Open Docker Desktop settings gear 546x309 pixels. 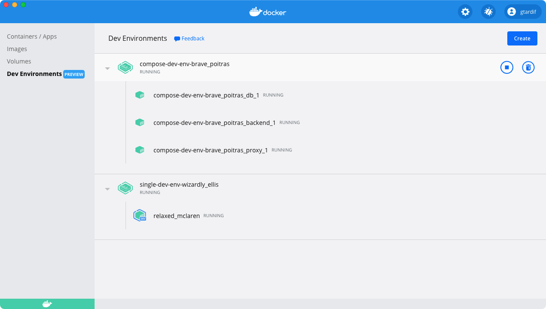point(465,12)
